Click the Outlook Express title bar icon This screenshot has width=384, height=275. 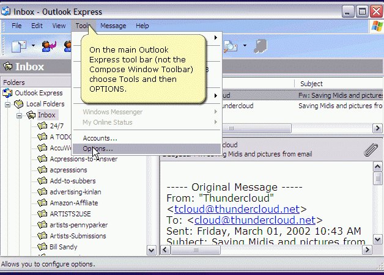[x=6, y=11]
